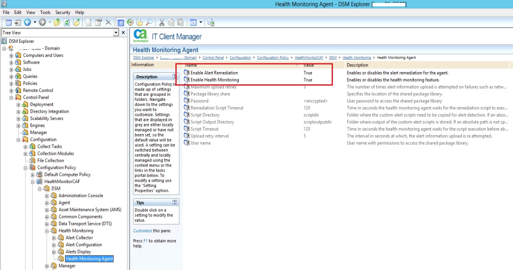Expand the Computers and Users node
The width and height of the screenshot is (513, 270).
tap(11, 56)
